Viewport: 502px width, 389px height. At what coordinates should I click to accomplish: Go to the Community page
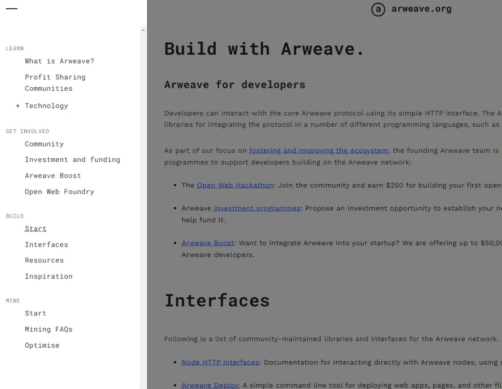click(x=44, y=144)
